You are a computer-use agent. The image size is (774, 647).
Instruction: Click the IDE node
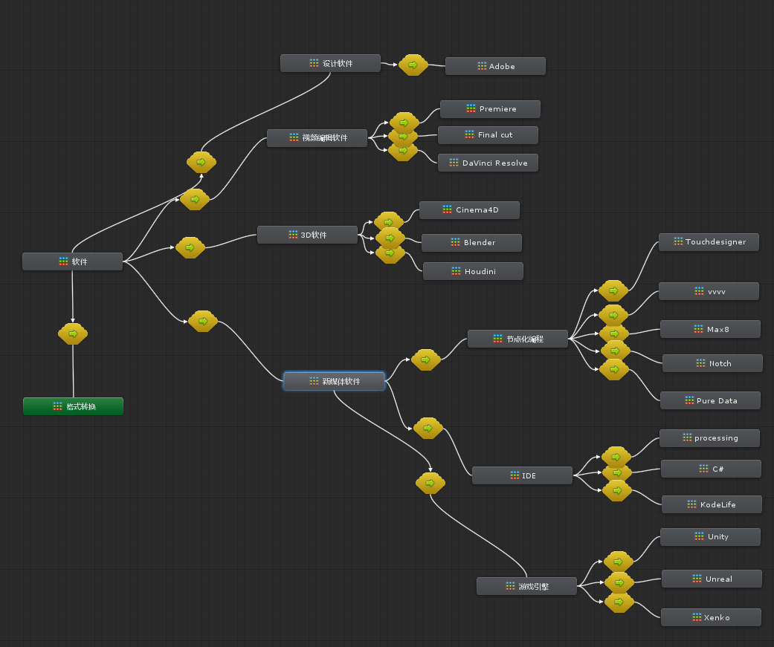pos(522,475)
